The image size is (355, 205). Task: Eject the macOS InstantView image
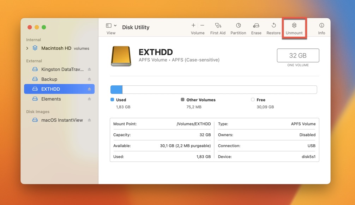(x=89, y=120)
